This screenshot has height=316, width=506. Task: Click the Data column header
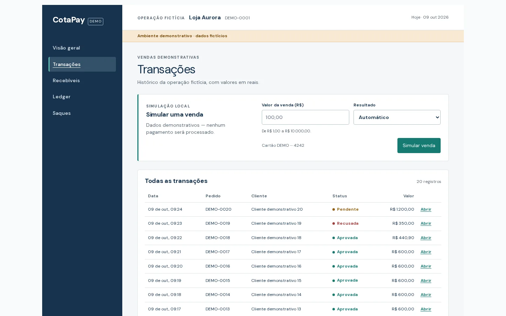pos(153,196)
